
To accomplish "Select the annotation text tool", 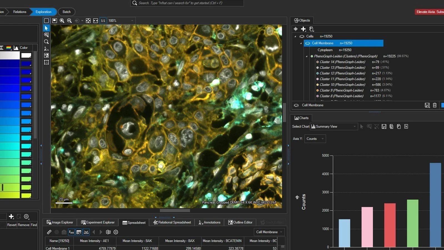I will (x=46, y=49).
